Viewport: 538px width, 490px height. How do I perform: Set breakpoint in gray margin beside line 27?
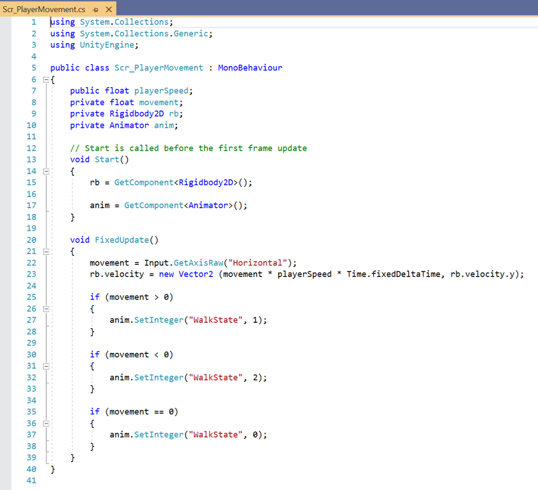(6, 320)
